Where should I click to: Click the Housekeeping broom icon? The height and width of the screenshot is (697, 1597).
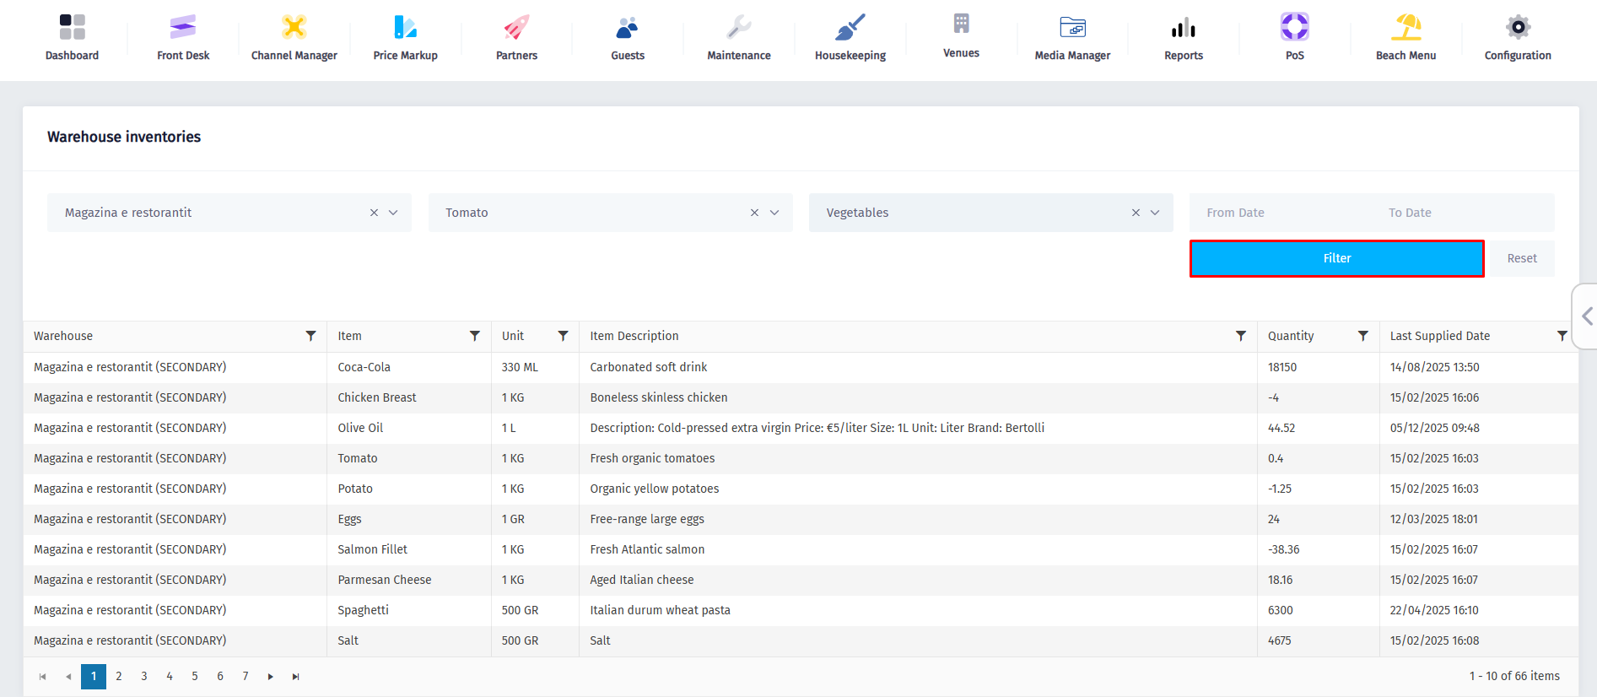tap(850, 28)
